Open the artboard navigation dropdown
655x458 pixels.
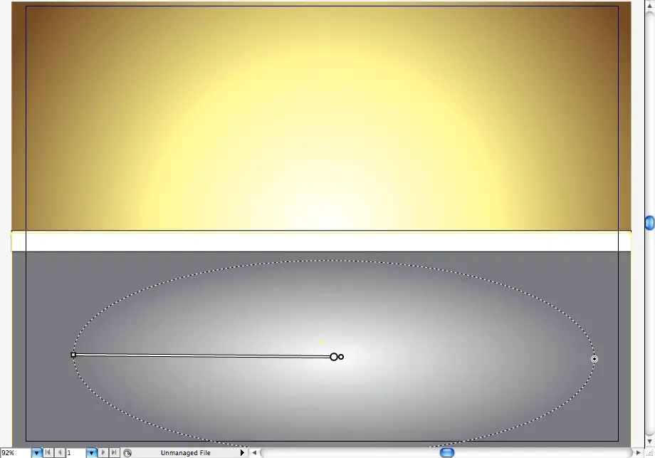[x=91, y=453]
